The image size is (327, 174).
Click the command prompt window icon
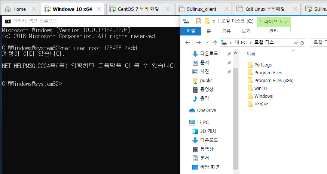click(8, 21)
